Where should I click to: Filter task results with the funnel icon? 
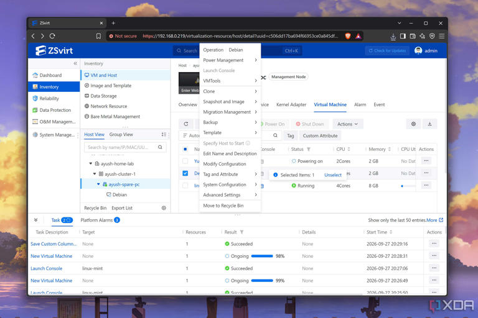pos(241,232)
